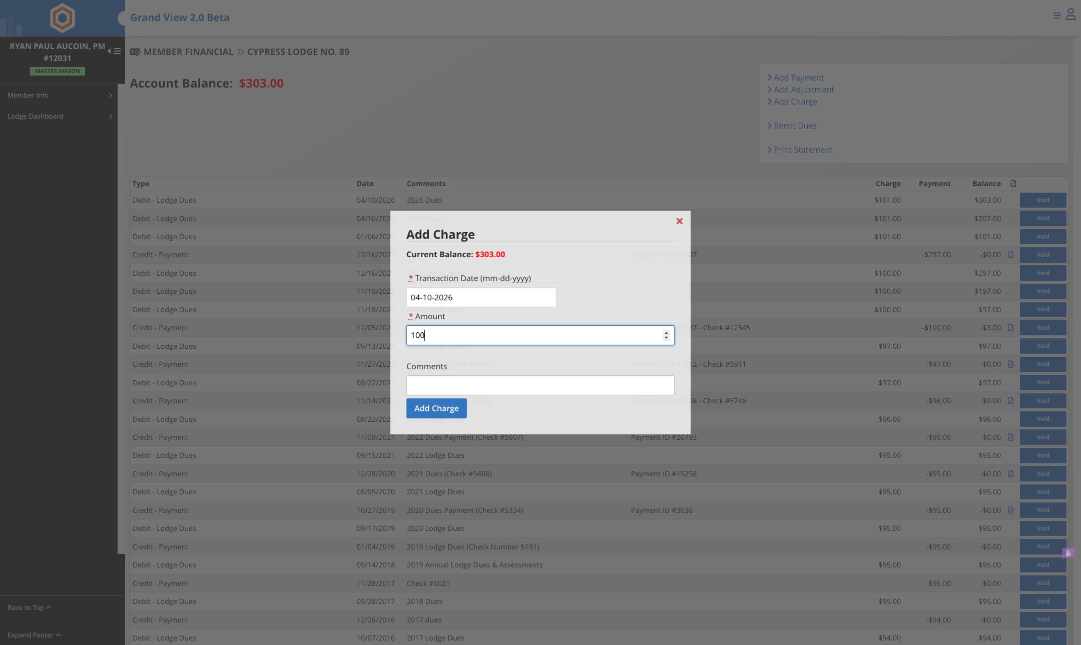Open receipt icon for Check #12345 payment row
Viewport: 1081px width, 645px height.
(1010, 328)
